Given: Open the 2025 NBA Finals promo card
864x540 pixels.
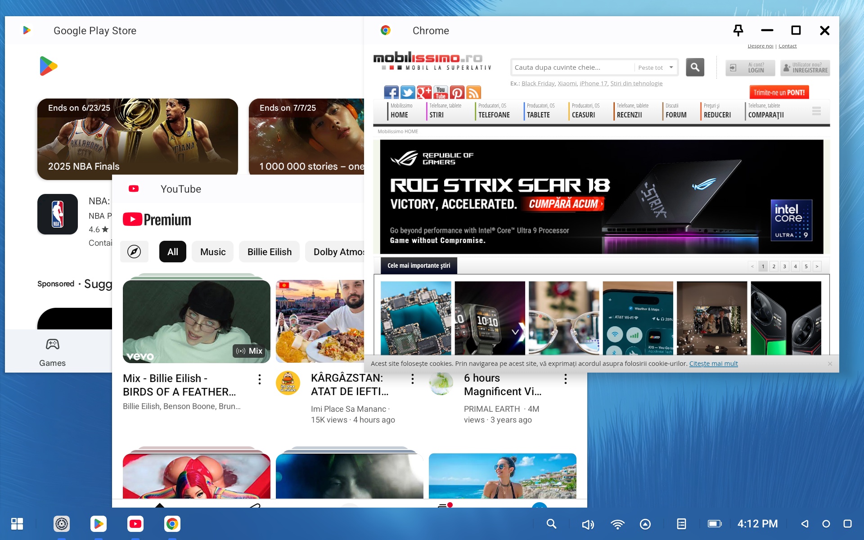Looking at the screenshot, I should [x=138, y=139].
